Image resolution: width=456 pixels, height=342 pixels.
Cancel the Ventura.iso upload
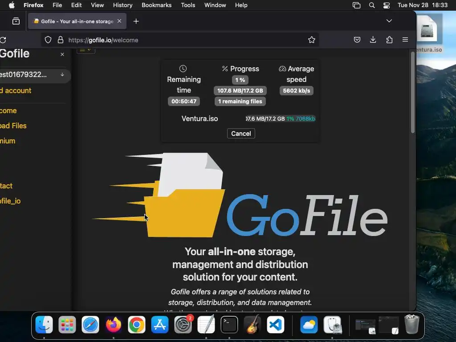click(x=241, y=134)
